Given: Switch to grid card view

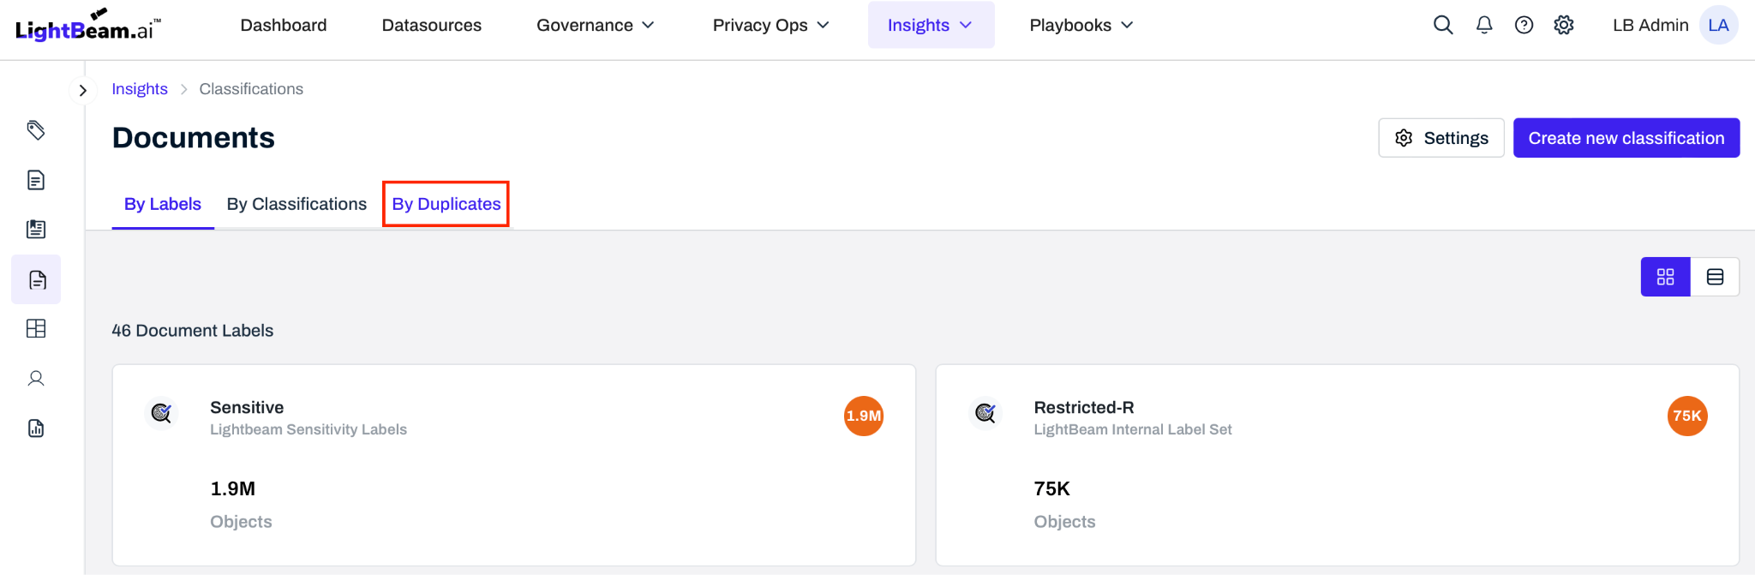Looking at the screenshot, I should pos(1665,277).
